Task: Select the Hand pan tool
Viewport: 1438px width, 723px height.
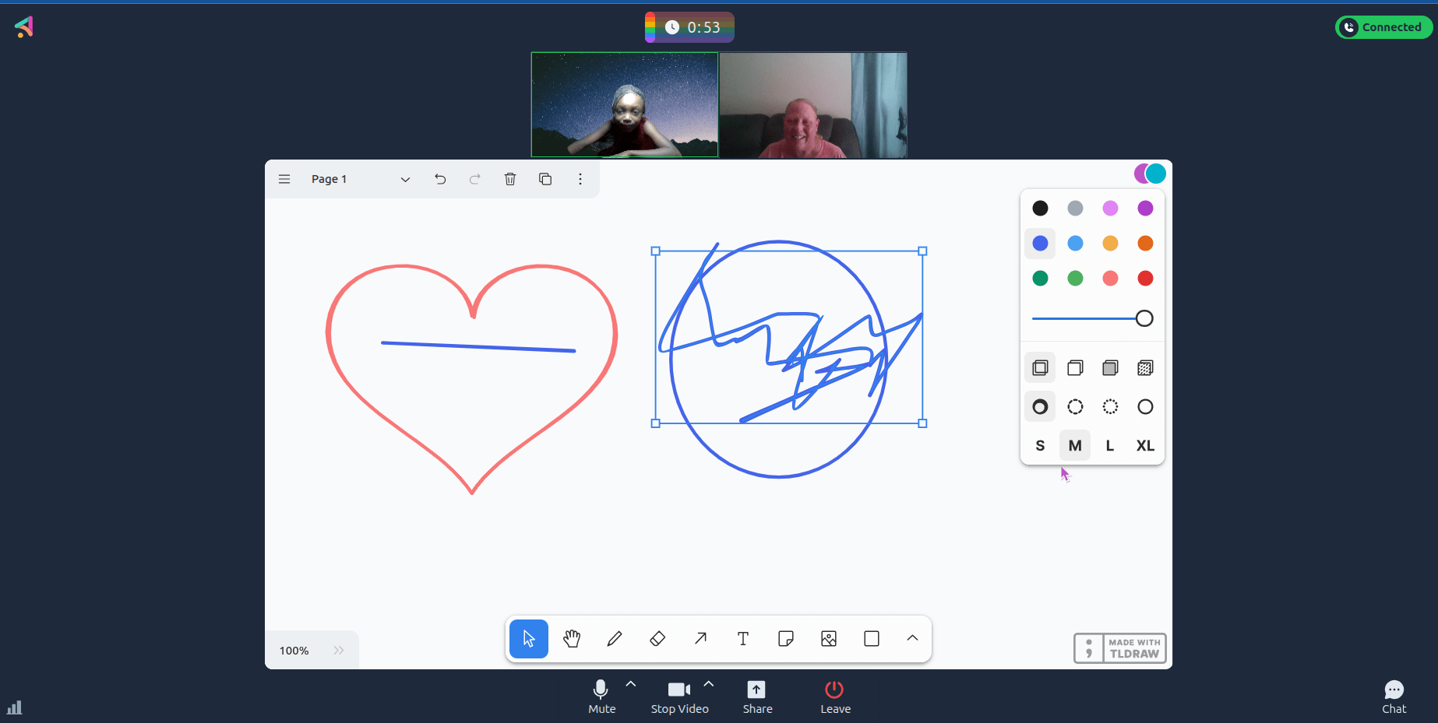Action: tap(572, 639)
